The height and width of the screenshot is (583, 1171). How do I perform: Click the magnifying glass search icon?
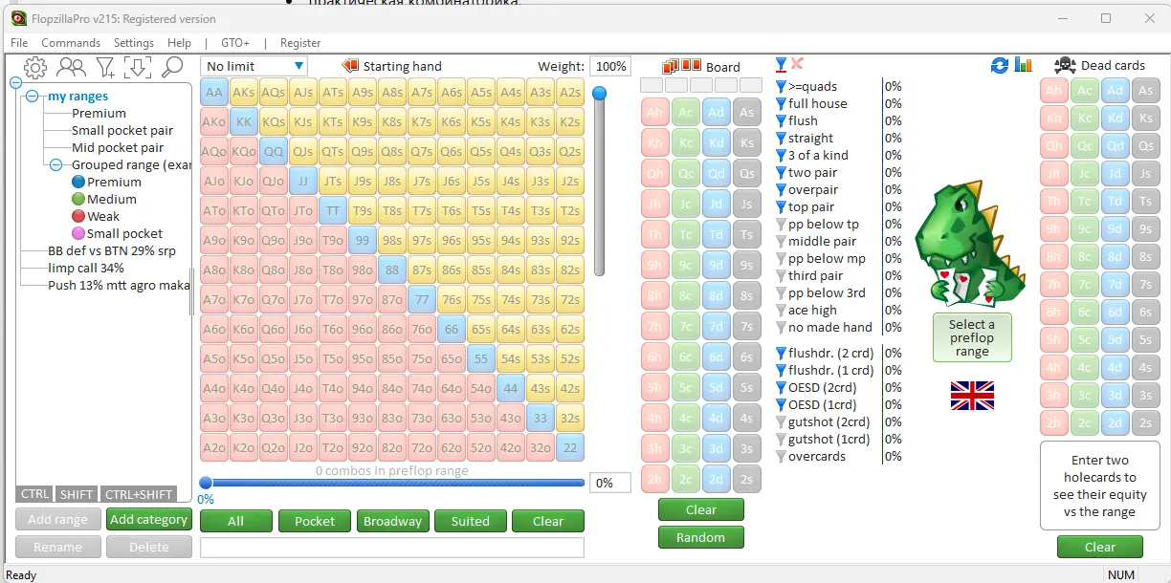coord(172,67)
